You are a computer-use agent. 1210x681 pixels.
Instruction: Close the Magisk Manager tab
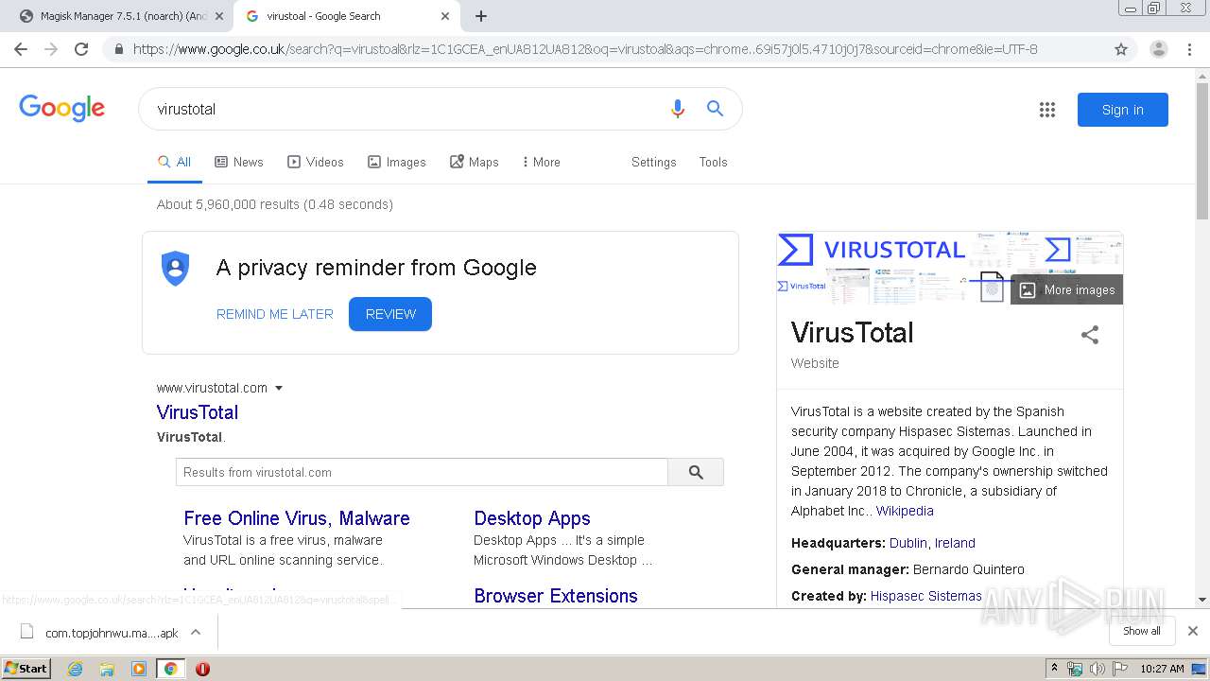pos(219,16)
